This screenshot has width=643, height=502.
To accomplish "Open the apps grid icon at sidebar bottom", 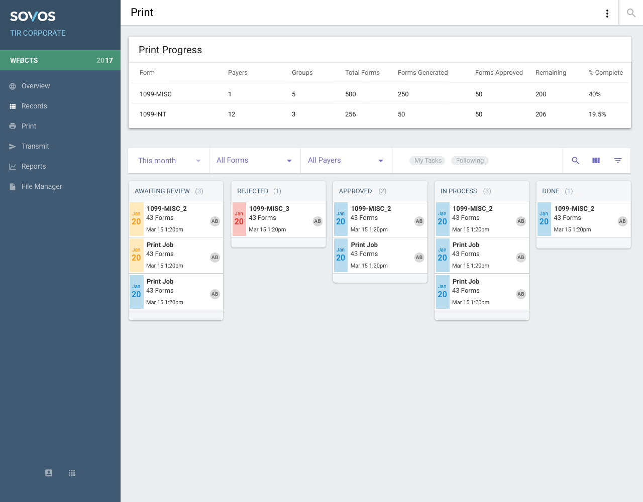I will click(x=72, y=473).
